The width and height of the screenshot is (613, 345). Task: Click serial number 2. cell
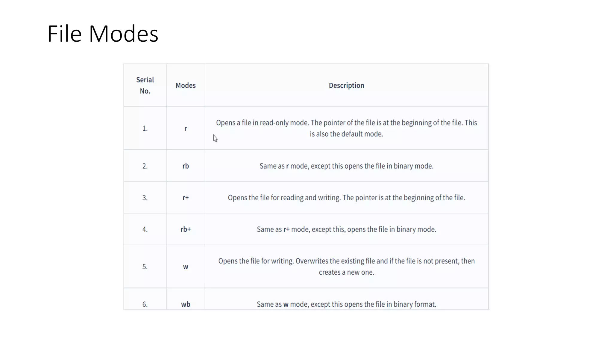click(145, 166)
